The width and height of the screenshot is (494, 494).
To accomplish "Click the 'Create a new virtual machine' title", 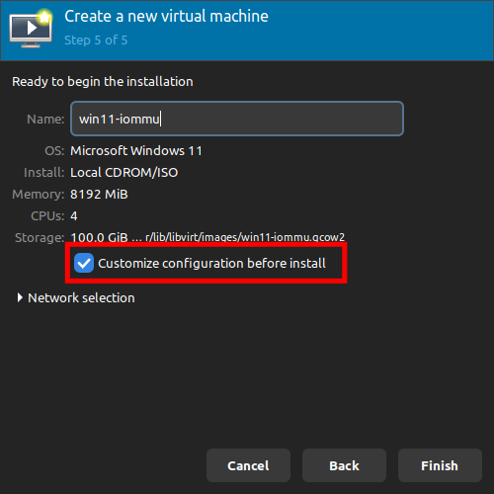I will tap(166, 16).
